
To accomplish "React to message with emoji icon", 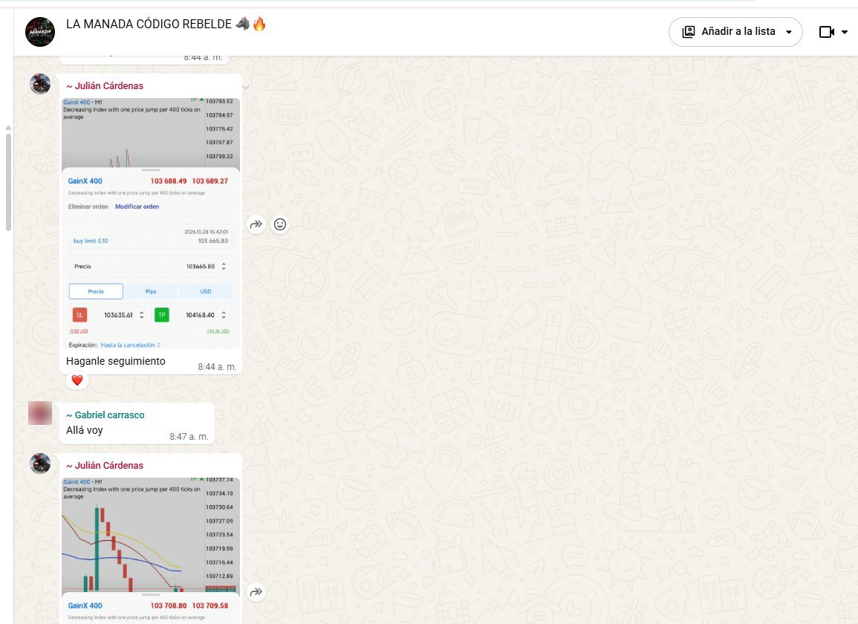I will point(280,224).
